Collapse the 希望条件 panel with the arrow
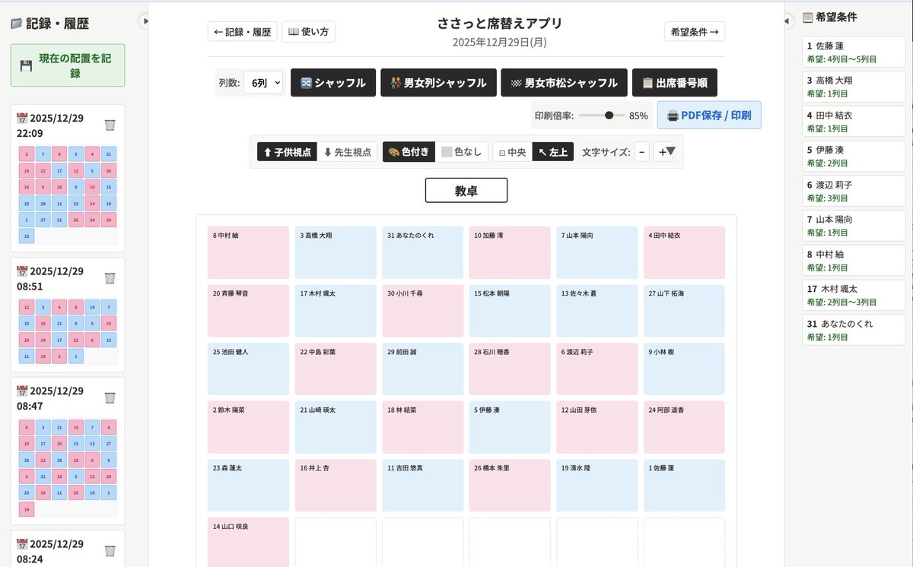Viewport: 913px width, 567px height. (786, 21)
